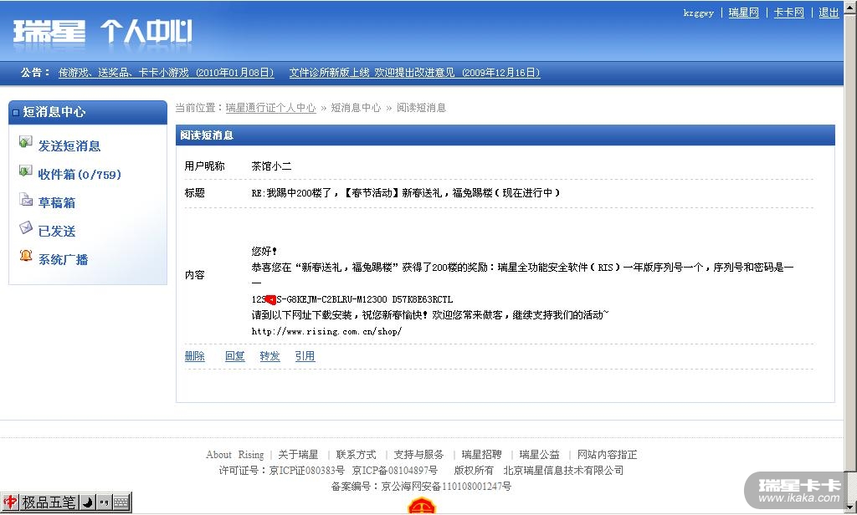857x515 pixels.
Task: Click the 引用 quote link
Action: [305, 356]
